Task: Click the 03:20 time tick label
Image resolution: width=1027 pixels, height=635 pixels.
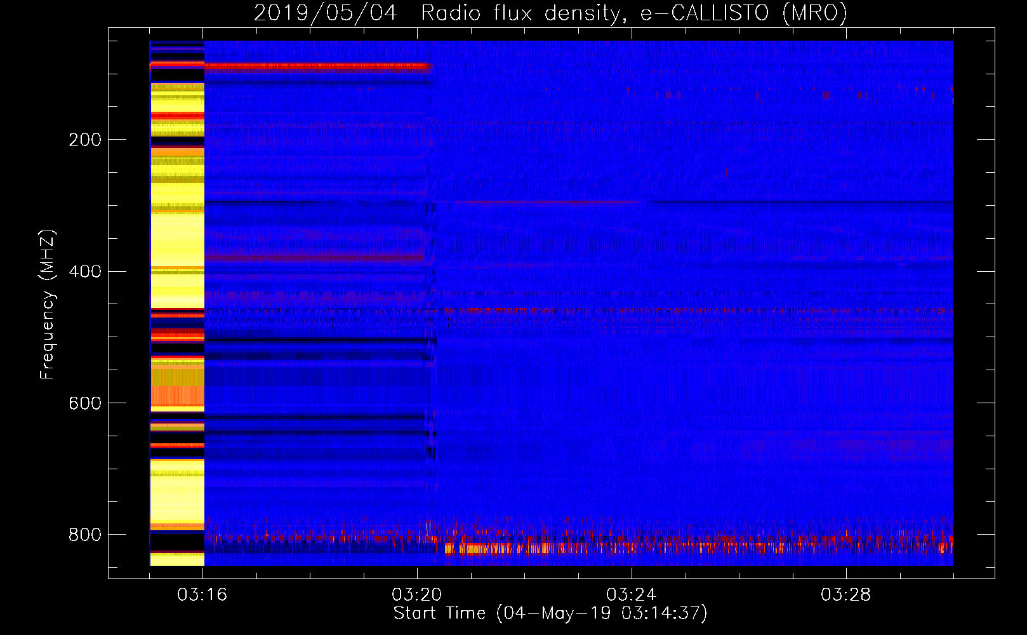Action: click(417, 595)
